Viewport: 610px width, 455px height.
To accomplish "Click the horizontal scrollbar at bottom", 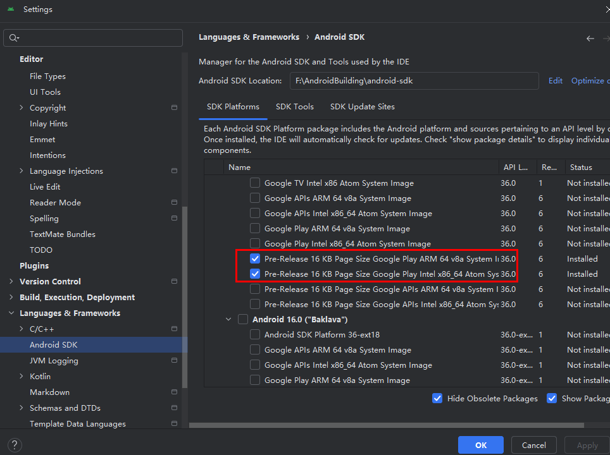I will click(x=380, y=425).
